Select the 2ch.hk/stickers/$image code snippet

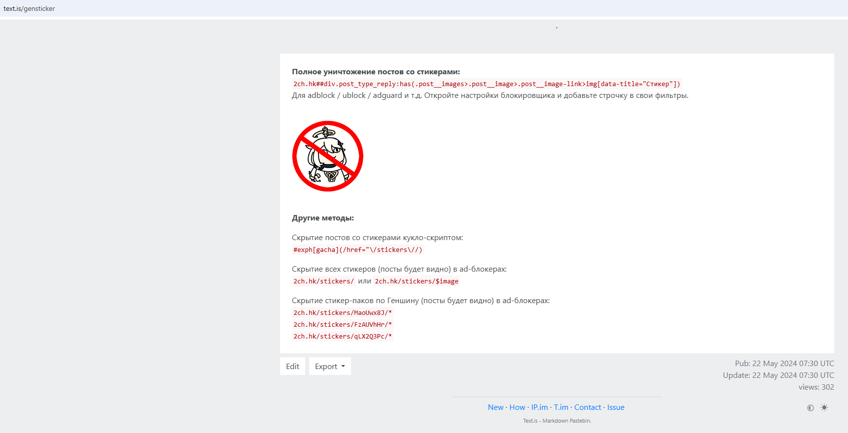pyautogui.click(x=417, y=281)
